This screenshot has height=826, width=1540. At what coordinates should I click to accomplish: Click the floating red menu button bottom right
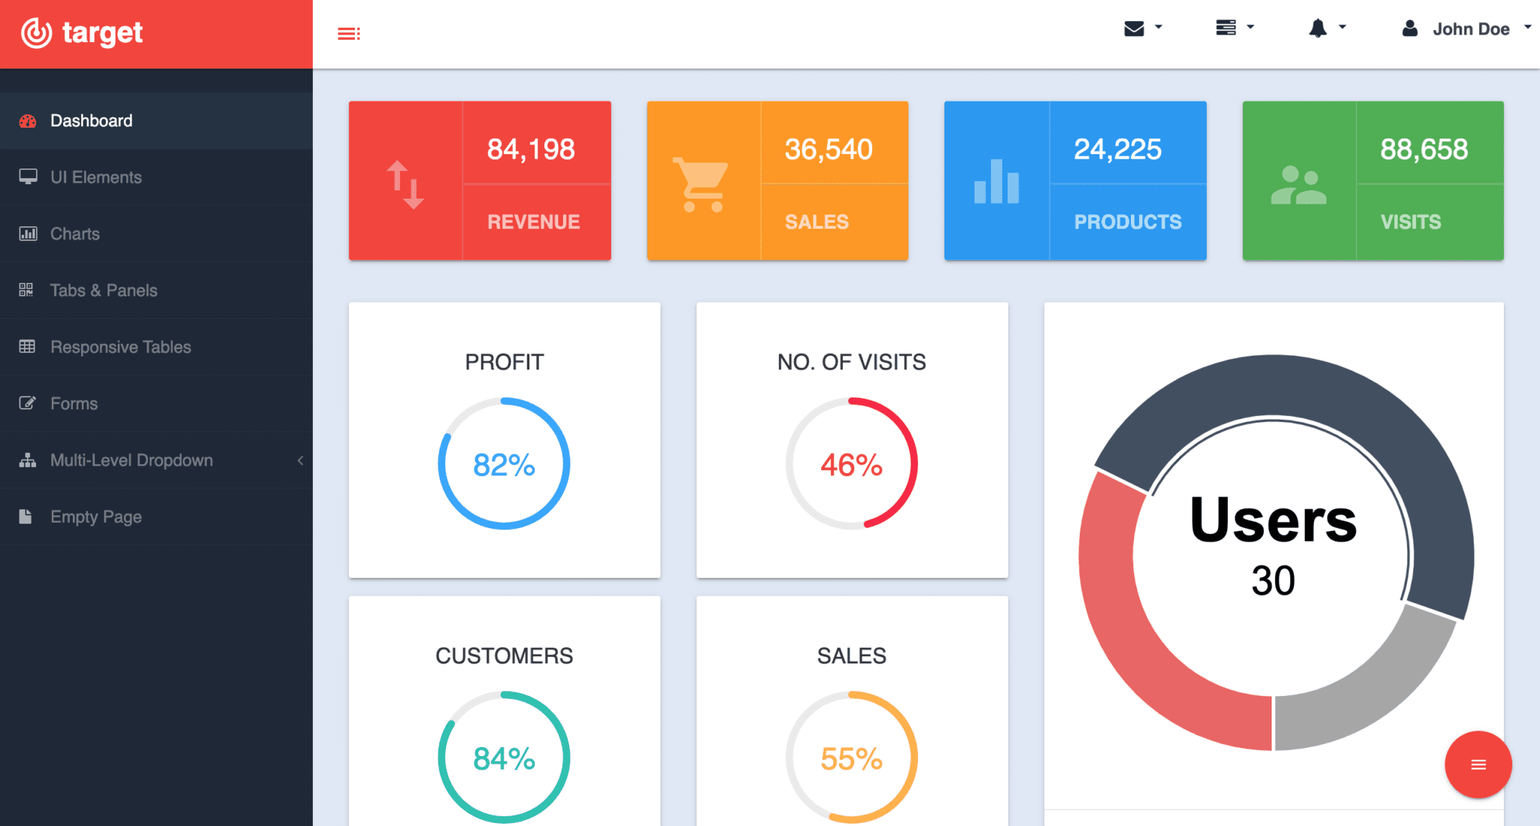[1478, 764]
